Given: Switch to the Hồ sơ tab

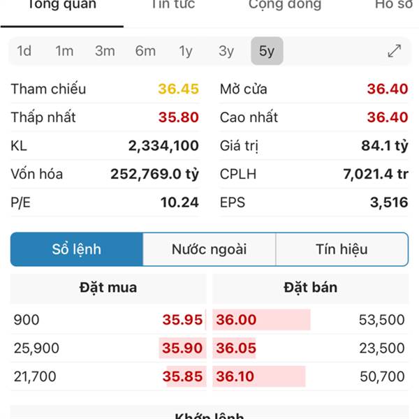Looking at the screenshot, I should pos(394,5).
